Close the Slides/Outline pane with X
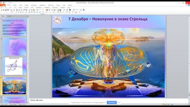 pyautogui.click(x=28, y=16)
